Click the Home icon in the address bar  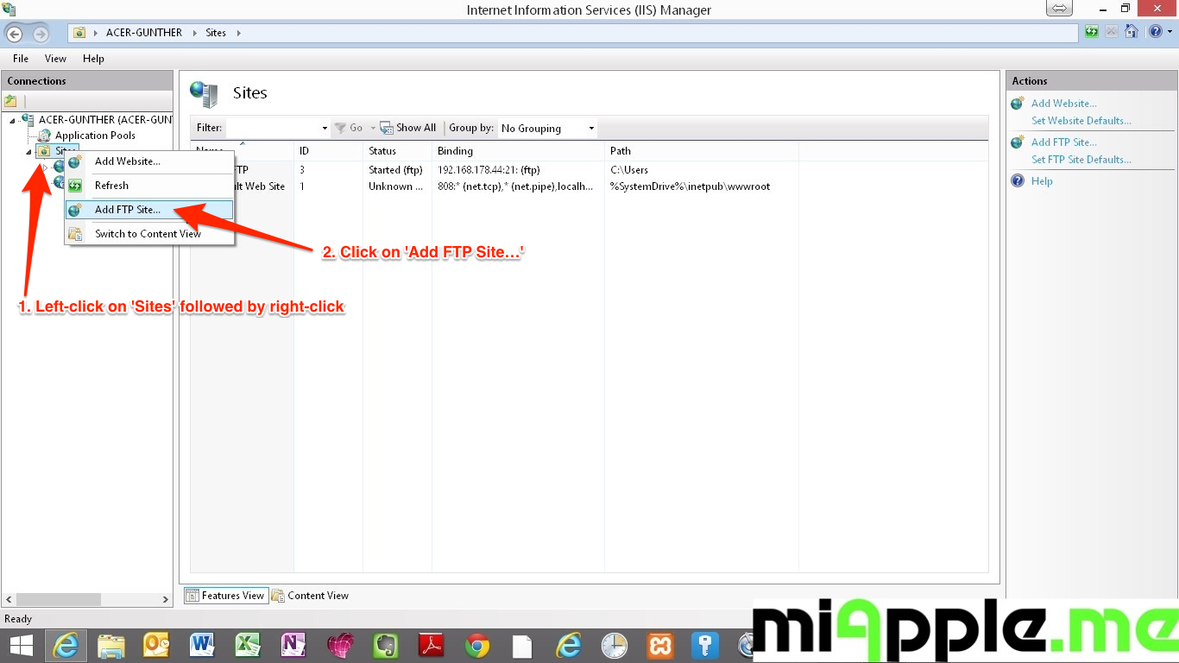pyautogui.click(x=1131, y=32)
